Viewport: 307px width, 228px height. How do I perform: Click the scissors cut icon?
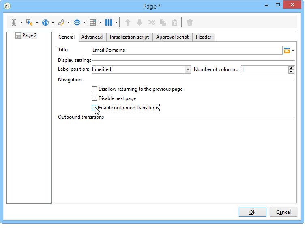[151, 22]
